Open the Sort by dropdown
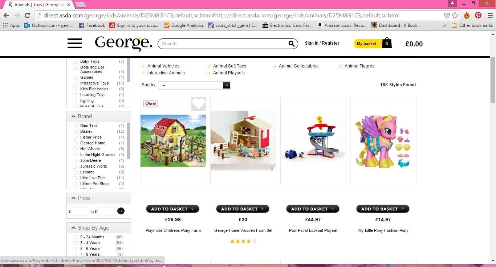The image size is (496, 267). click(x=194, y=85)
